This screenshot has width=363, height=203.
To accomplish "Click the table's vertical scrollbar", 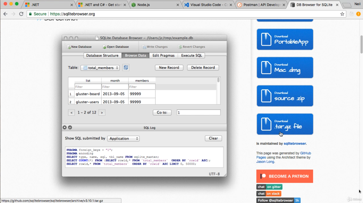I will (218, 91).
